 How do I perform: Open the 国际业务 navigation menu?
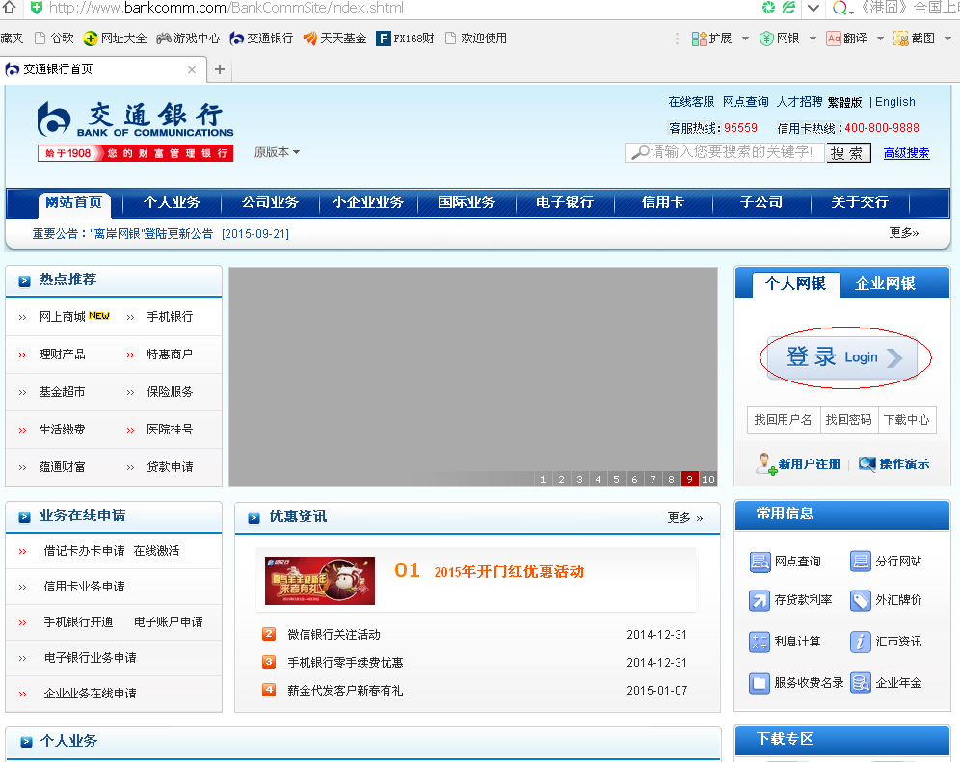[x=467, y=202]
